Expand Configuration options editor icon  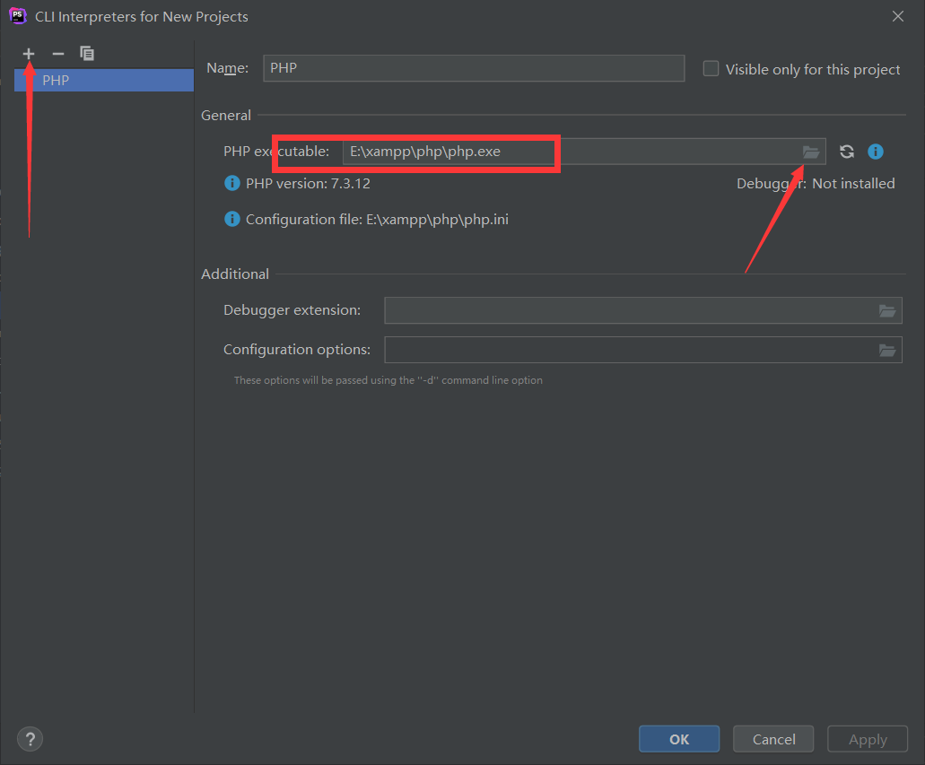tap(887, 351)
